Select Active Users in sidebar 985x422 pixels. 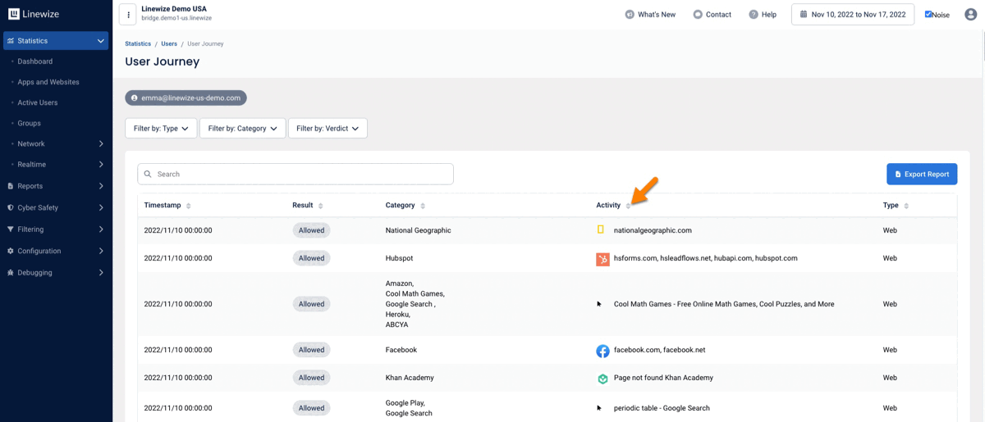coord(38,102)
